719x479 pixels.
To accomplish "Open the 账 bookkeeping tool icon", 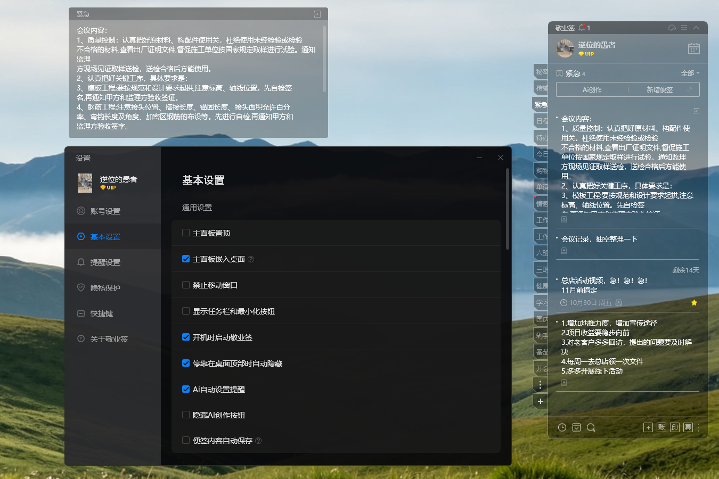I will click(661, 427).
